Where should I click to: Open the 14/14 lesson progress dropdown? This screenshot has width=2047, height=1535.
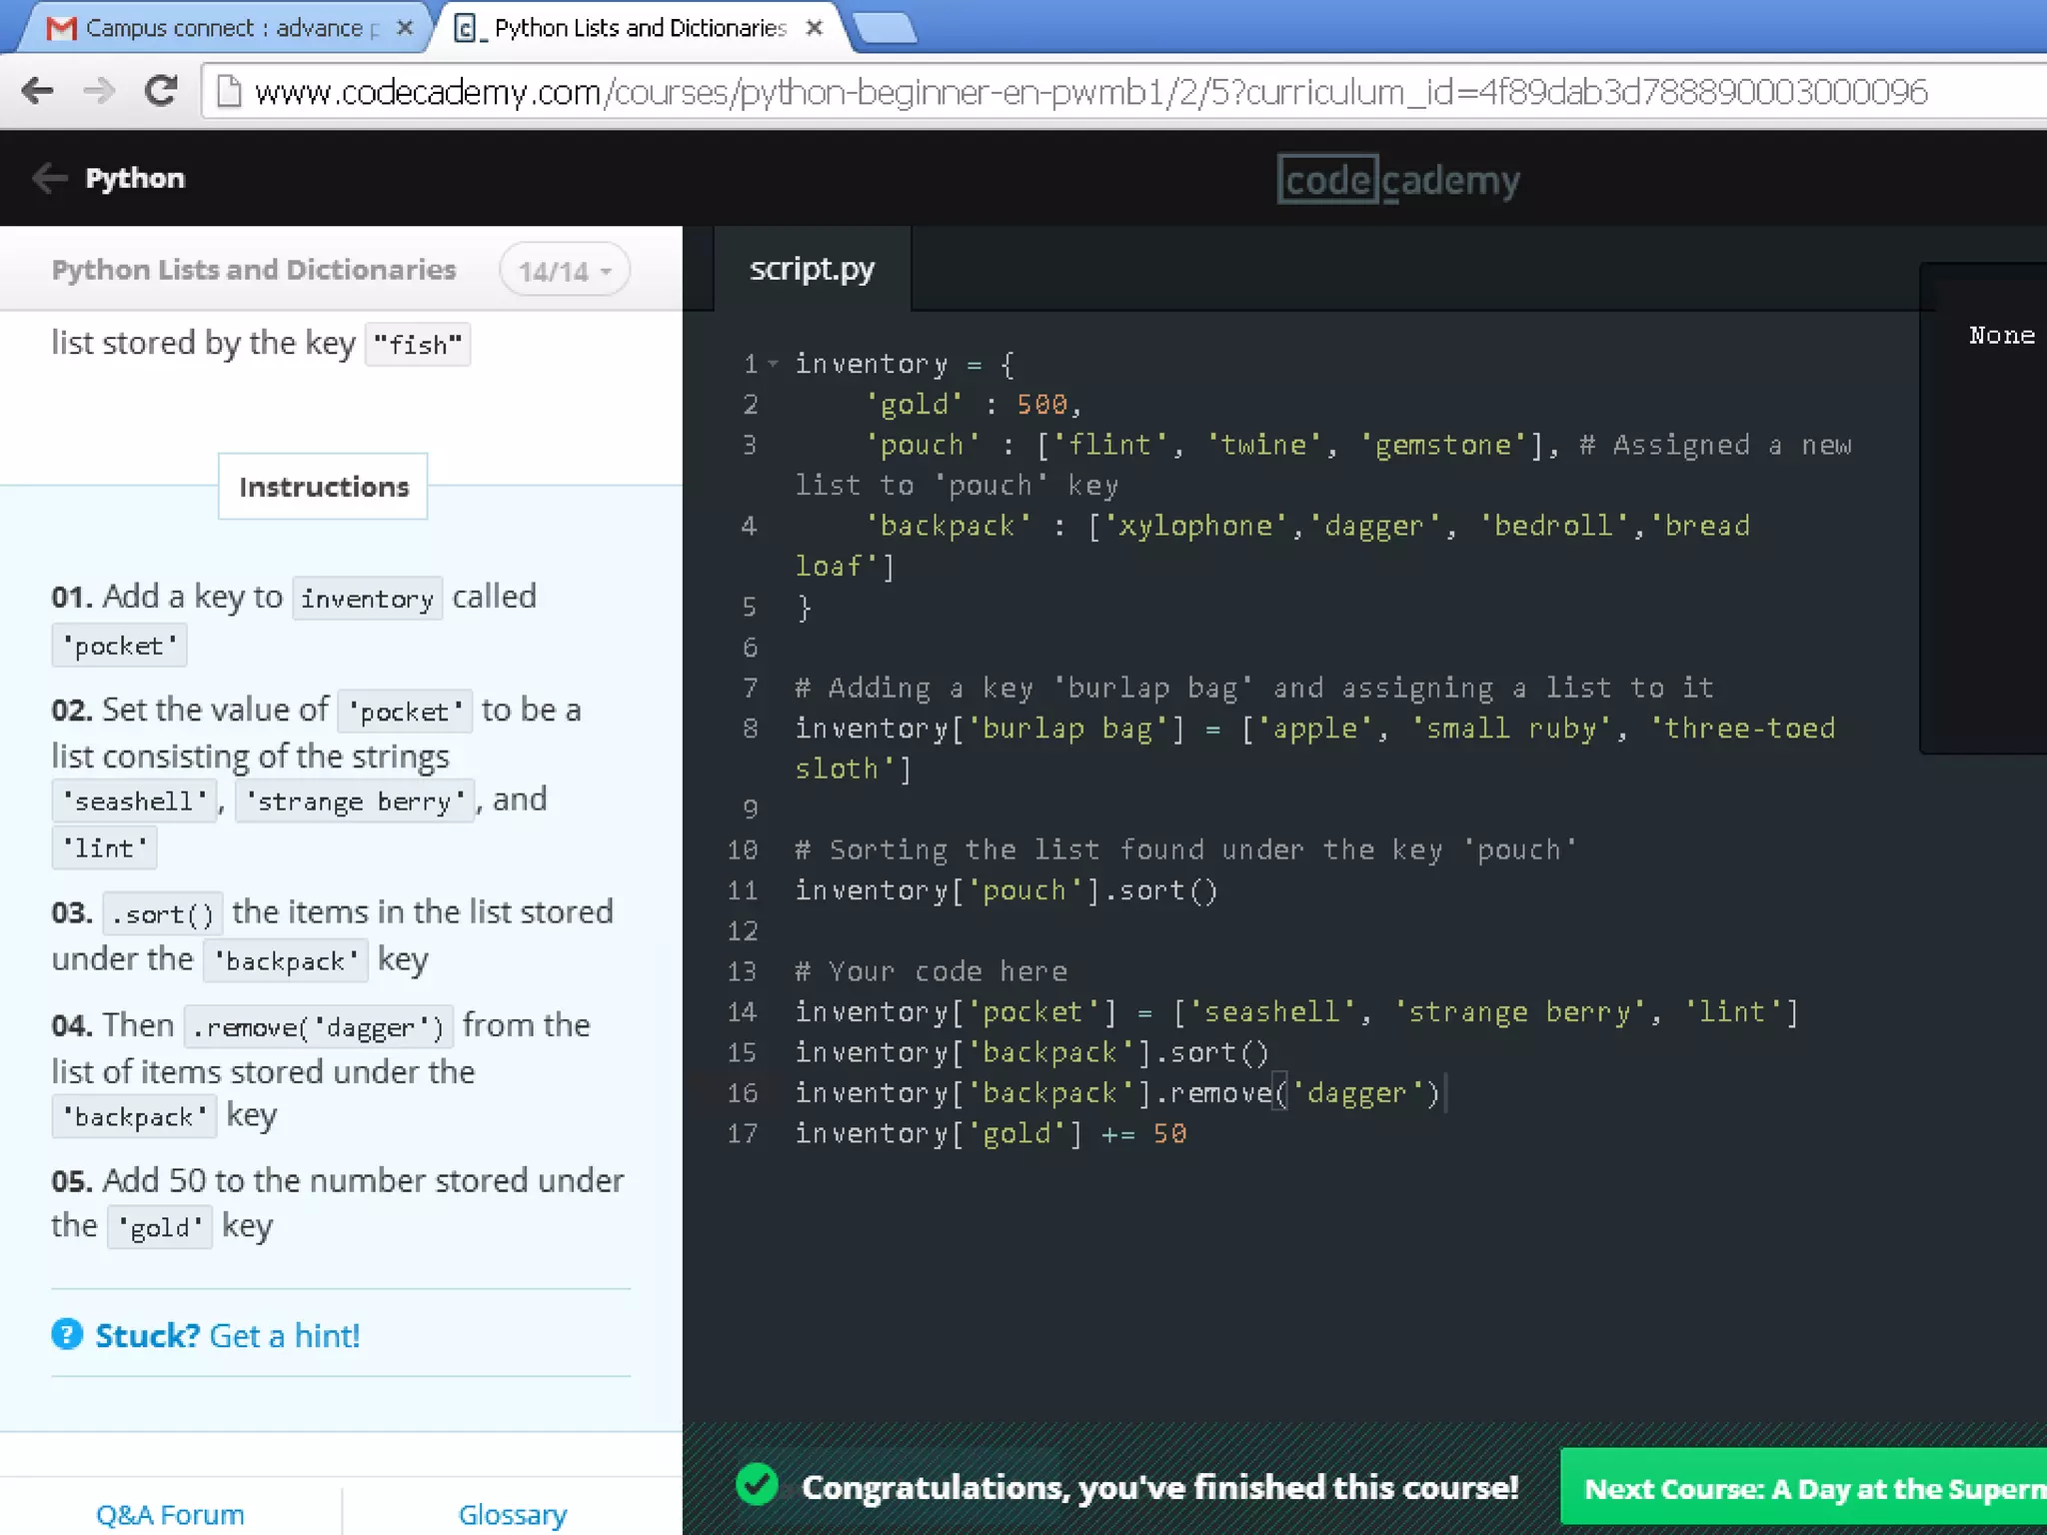(x=565, y=270)
